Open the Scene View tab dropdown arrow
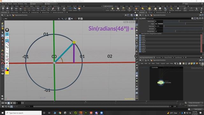The image size is (204, 115). coord(9,12)
